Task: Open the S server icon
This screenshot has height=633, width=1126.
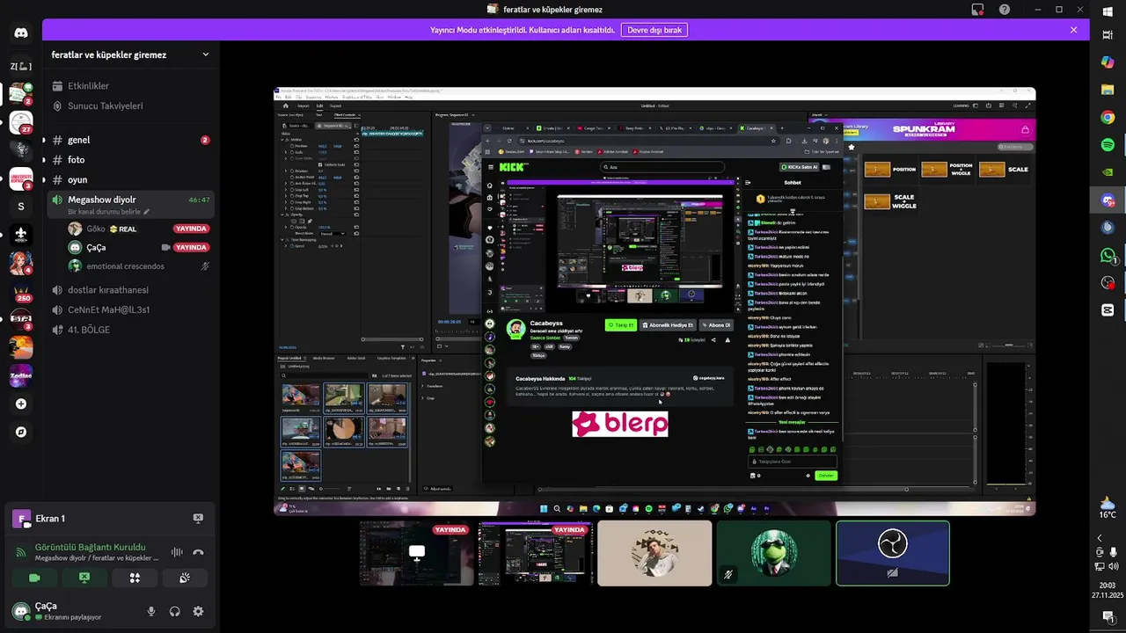Action: pos(21,207)
